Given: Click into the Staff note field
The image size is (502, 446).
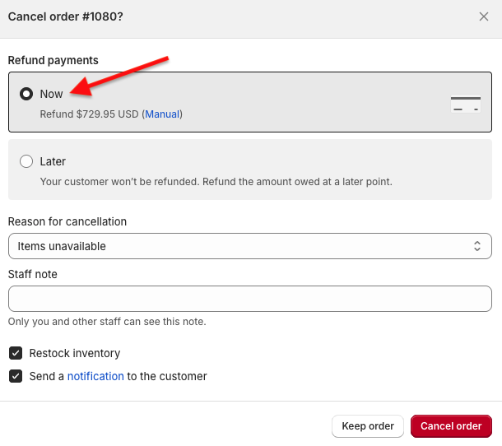Looking at the screenshot, I should (250, 299).
